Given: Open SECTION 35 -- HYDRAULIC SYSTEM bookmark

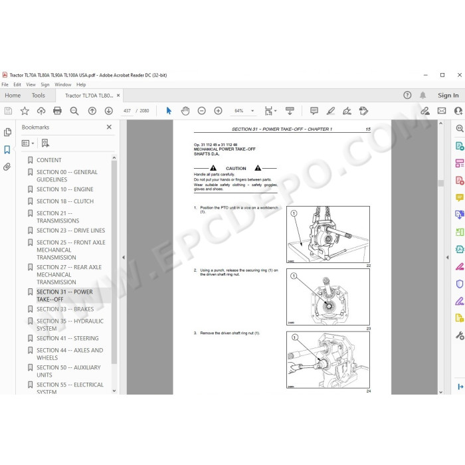Looking at the screenshot, I should pyautogui.click(x=70, y=325).
